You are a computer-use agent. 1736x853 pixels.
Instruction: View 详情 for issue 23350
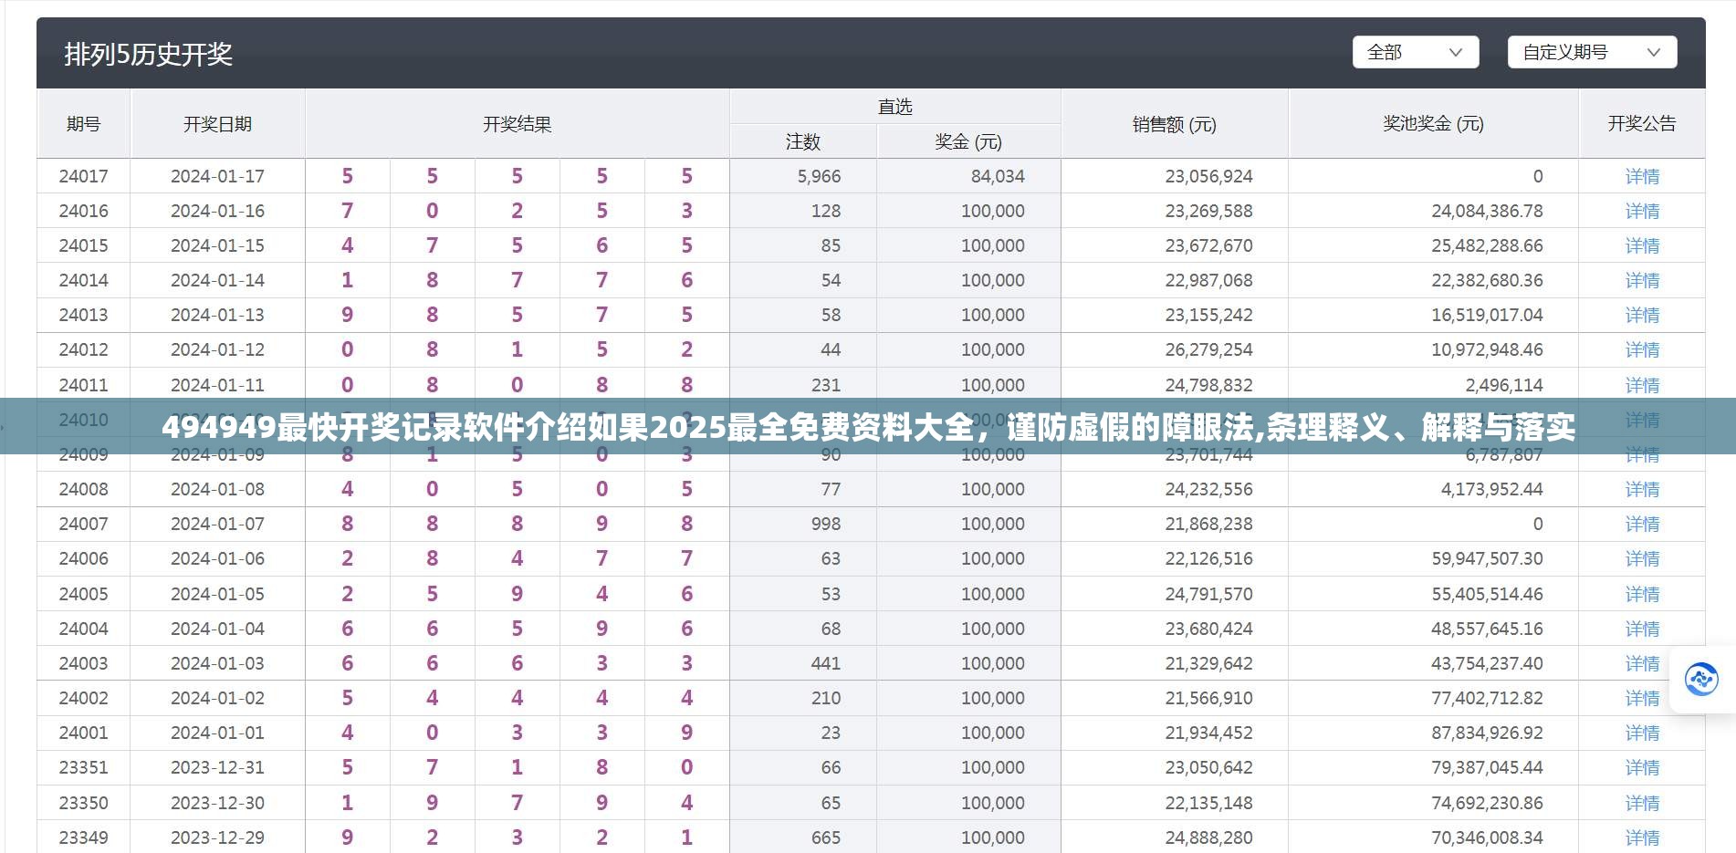1642,803
